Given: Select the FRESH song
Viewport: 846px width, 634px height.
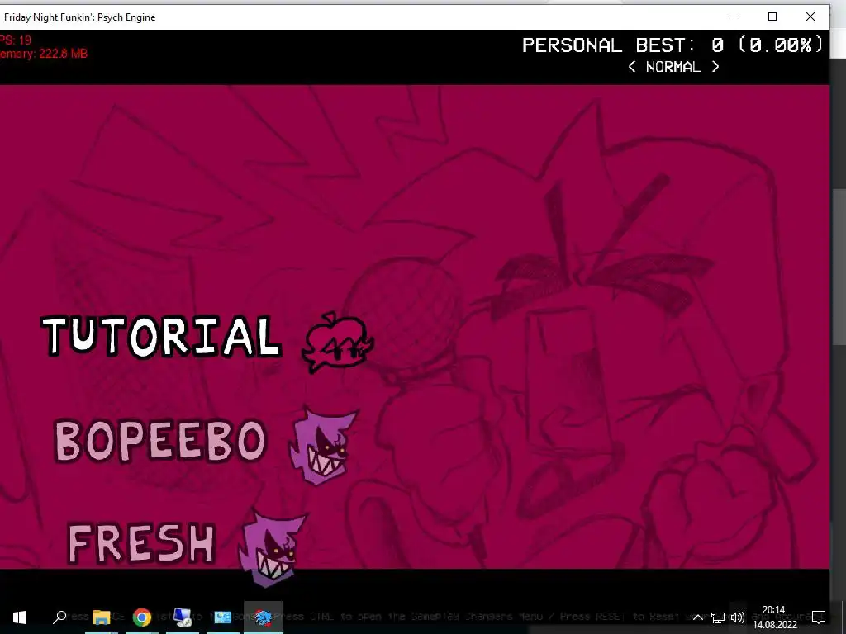Looking at the screenshot, I should click(142, 543).
